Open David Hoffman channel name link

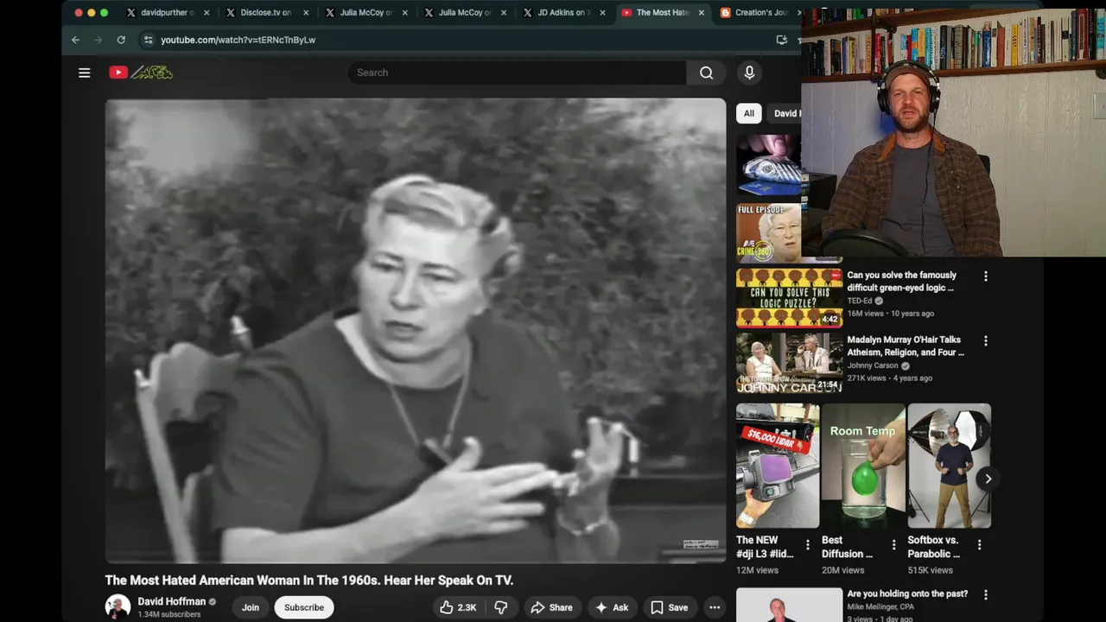click(x=171, y=601)
